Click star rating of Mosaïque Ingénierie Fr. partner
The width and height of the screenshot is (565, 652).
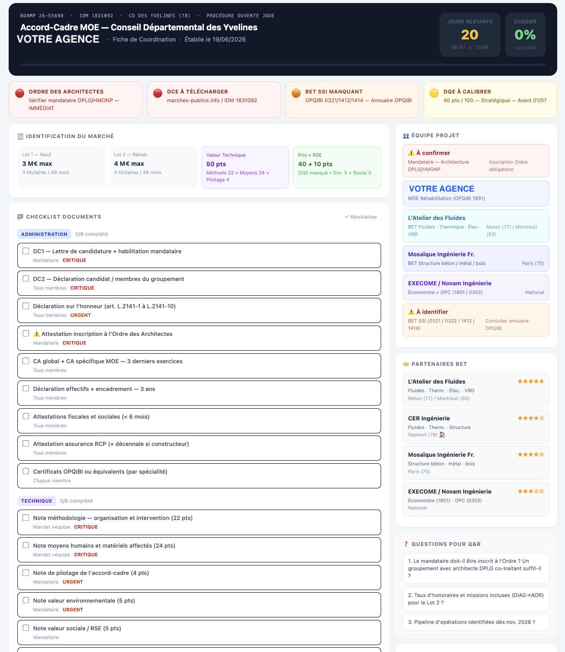(531, 455)
